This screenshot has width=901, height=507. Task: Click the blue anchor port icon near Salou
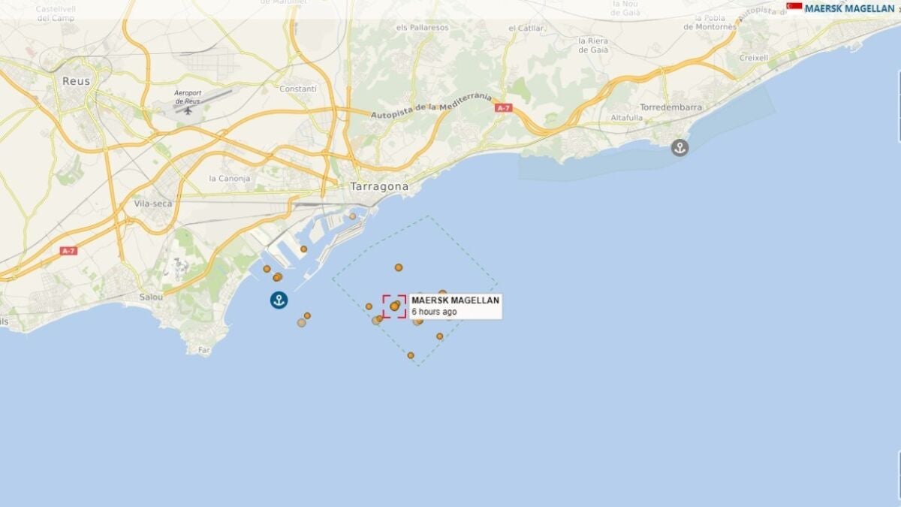279,300
